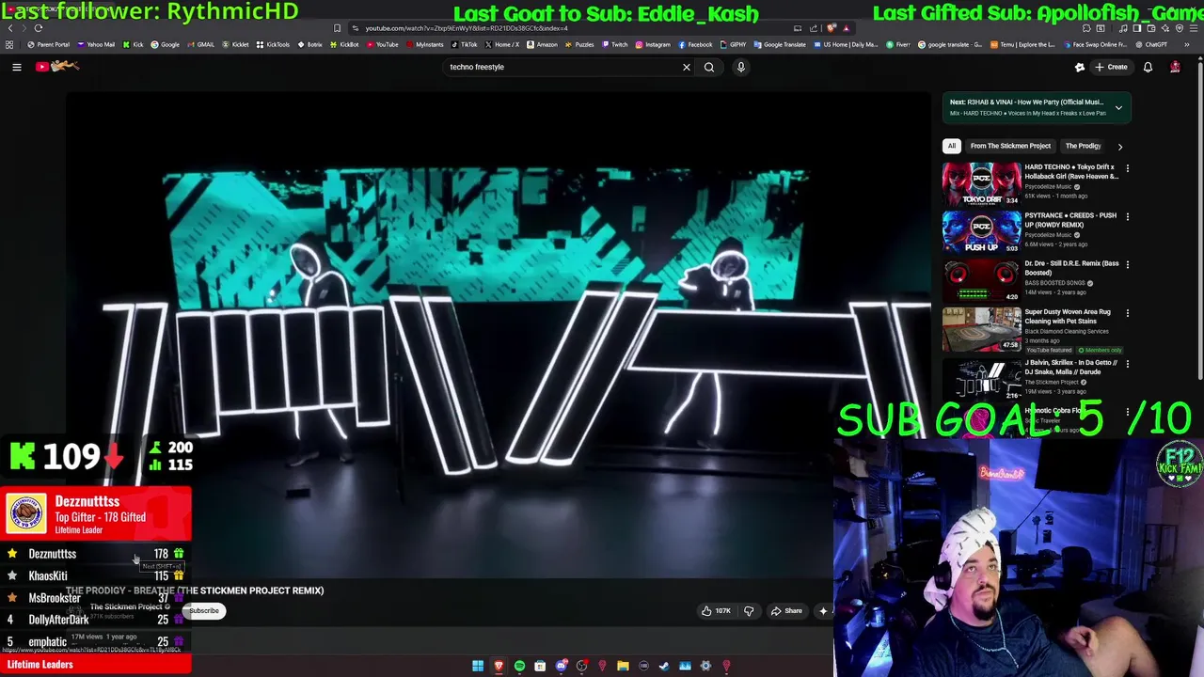This screenshot has height=677, width=1204.
Task: Open PSYTRANCE Creeds Push Up thumbnail
Action: [x=982, y=232]
